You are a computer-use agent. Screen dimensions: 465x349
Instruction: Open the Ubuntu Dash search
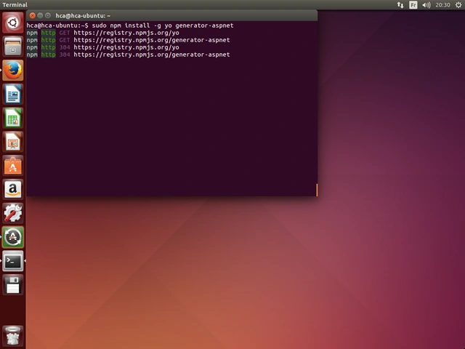click(13, 23)
